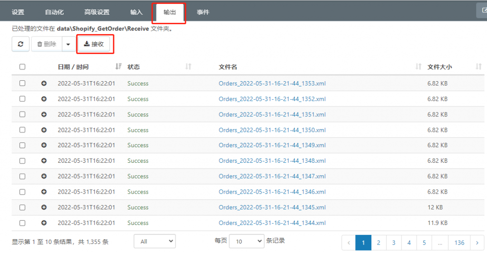Expand row details for Orders_1353.xml plus icon
Image resolution: width=487 pixels, height=253 pixels.
click(44, 84)
